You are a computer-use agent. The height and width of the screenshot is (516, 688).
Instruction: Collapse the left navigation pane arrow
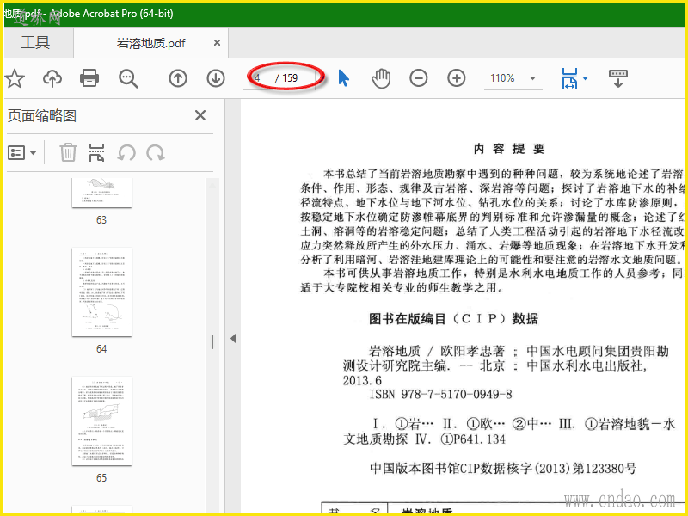[x=233, y=338]
